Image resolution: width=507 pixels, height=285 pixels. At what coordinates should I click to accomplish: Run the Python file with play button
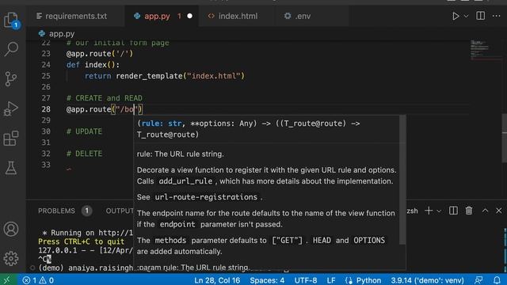456,16
